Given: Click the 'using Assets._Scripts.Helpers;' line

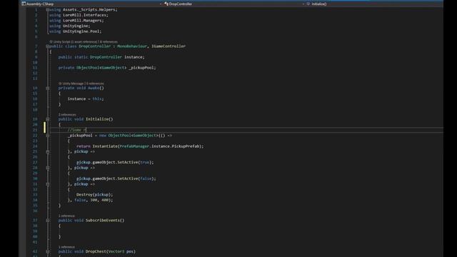Looking at the screenshot, I should point(83,9).
